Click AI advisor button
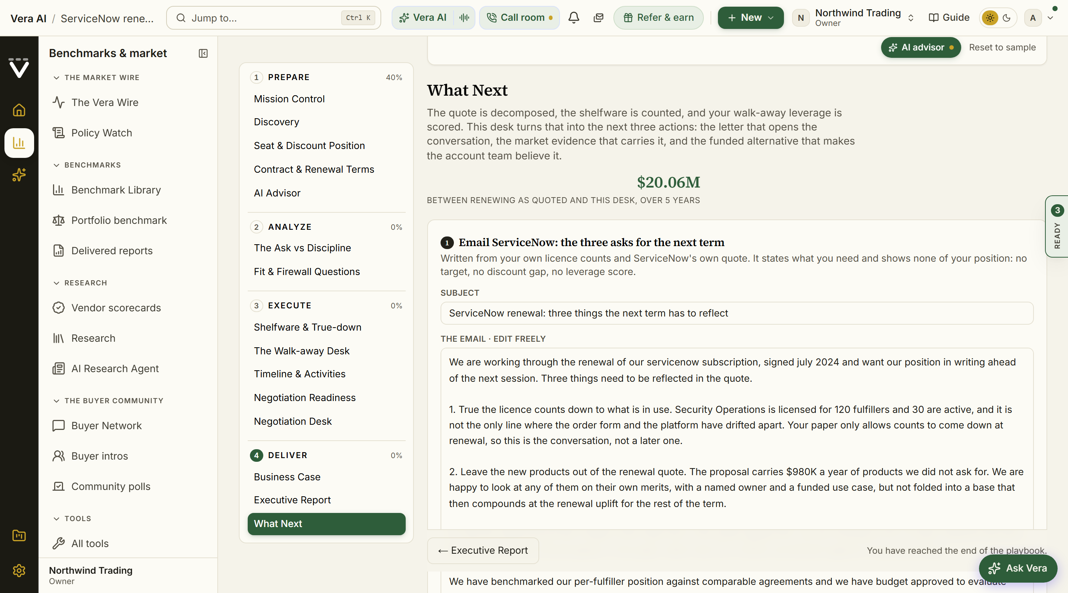 click(x=921, y=47)
